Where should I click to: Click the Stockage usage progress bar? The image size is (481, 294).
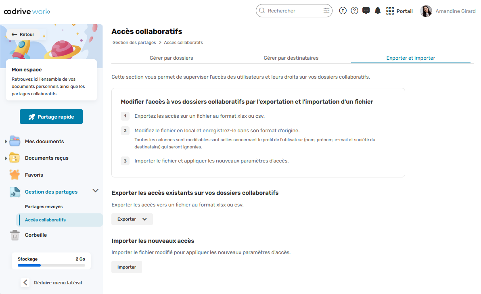click(x=51, y=265)
